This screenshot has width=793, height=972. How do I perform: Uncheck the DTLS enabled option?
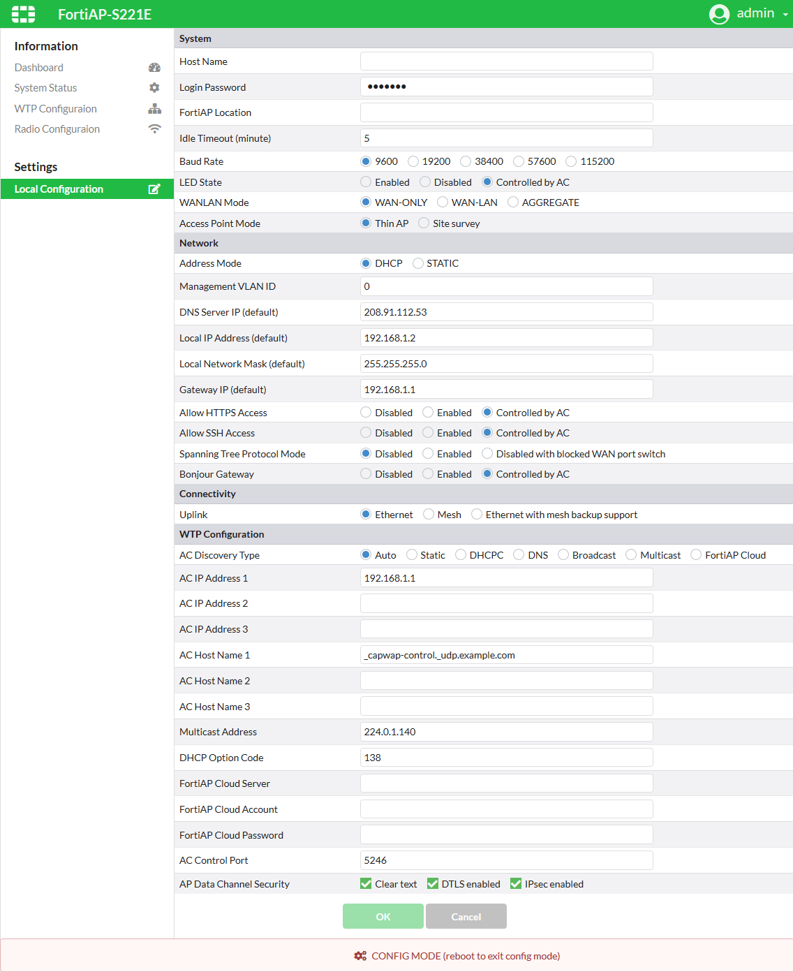pyautogui.click(x=432, y=883)
